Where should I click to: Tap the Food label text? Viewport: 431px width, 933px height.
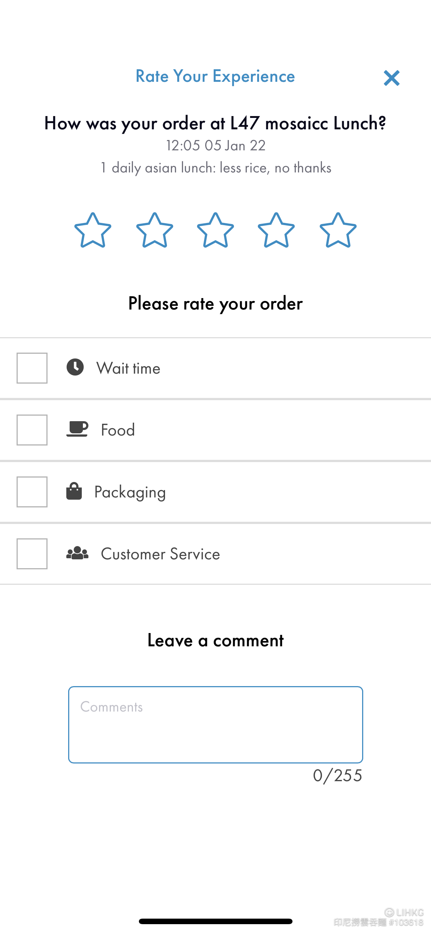pos(118,430)
